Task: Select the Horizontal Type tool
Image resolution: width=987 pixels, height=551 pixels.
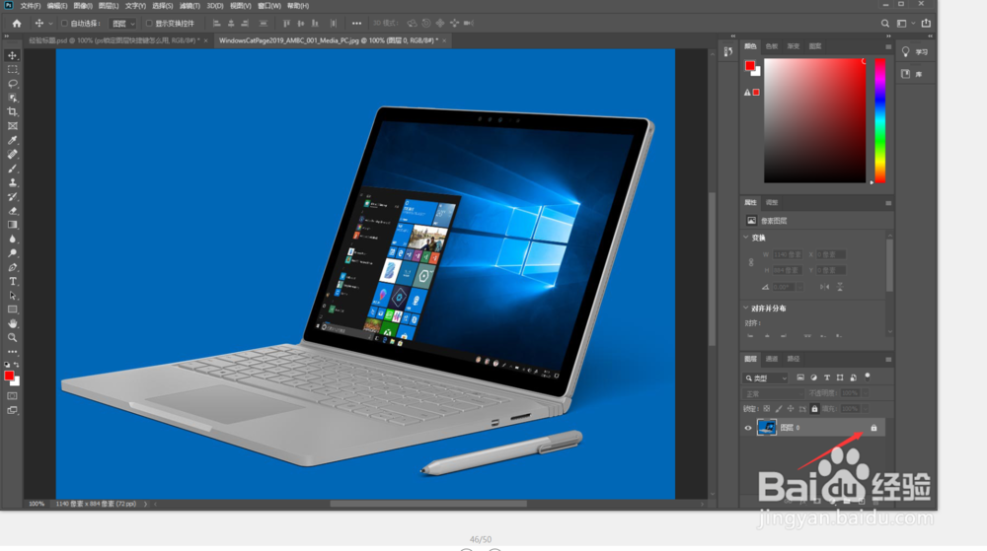Action: (x=12, y=282)
